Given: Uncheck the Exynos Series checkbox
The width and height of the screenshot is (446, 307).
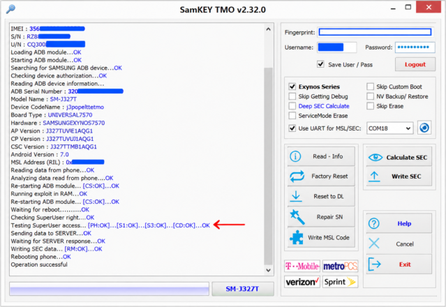Looking at the screenshot, I should [x=292, y=87].
